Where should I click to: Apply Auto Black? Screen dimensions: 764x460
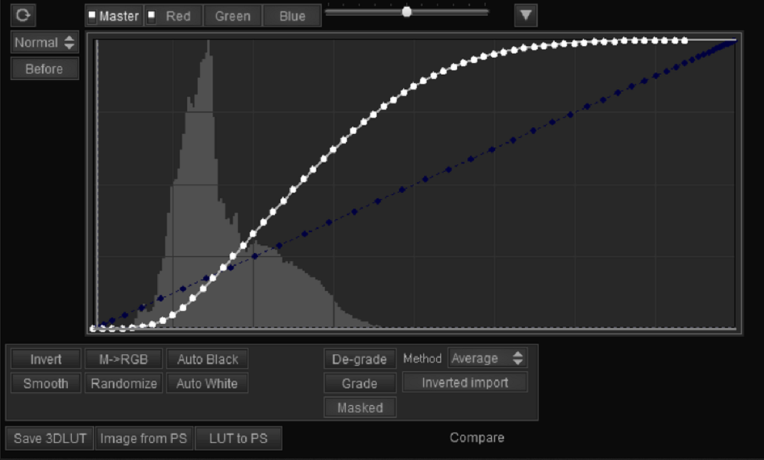coord(207,359)
